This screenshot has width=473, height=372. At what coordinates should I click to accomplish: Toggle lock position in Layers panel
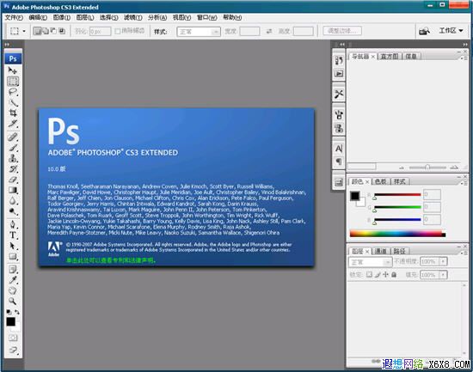pyautogui.click(x=385, y=275)
